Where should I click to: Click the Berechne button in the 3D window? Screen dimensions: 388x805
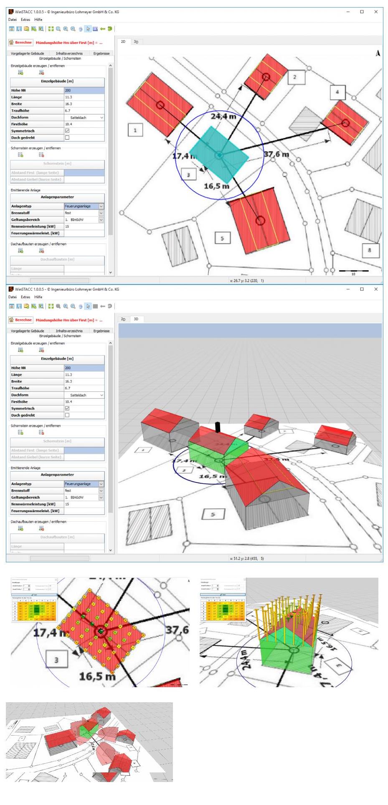coord(21,320)
